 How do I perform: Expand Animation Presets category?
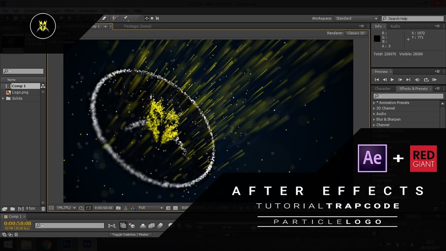(374, 103)
